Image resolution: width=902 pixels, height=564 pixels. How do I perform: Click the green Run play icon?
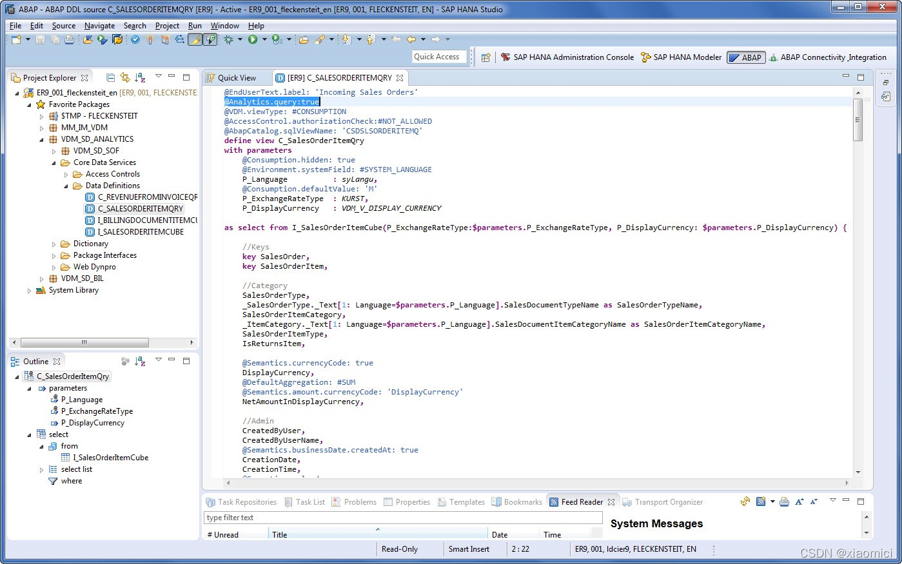(x=253, y=39)
